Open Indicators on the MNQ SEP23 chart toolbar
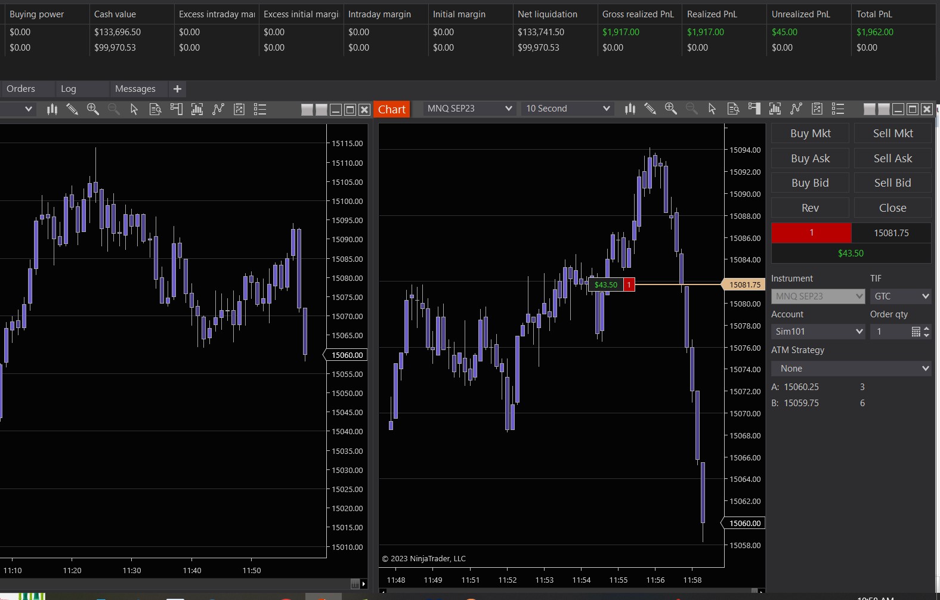 coord(796,109)
